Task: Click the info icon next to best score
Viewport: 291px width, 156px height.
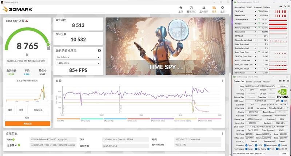Action: point(45,71)
